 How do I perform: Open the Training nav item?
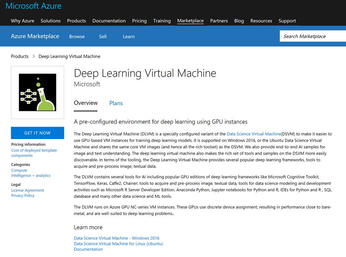(162, 21)
